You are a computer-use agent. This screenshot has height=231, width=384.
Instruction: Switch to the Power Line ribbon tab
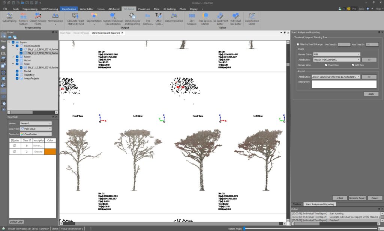pyautogui.click(x=144, y=9)
